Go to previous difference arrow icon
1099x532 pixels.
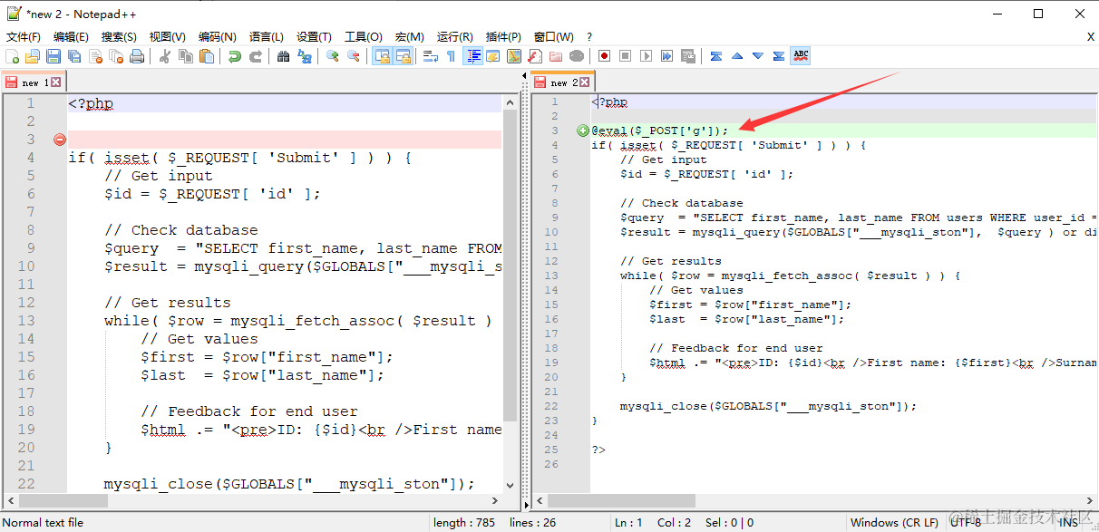click(x=737, y=56)
